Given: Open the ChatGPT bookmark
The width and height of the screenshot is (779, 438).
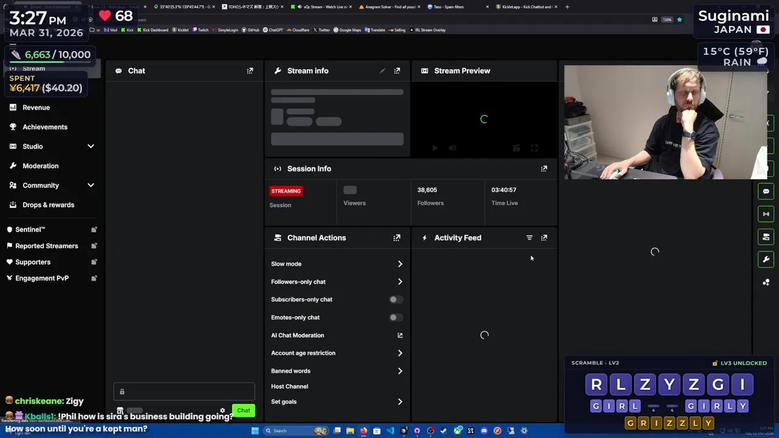Looking at the screenshot, I should [273, 30].
